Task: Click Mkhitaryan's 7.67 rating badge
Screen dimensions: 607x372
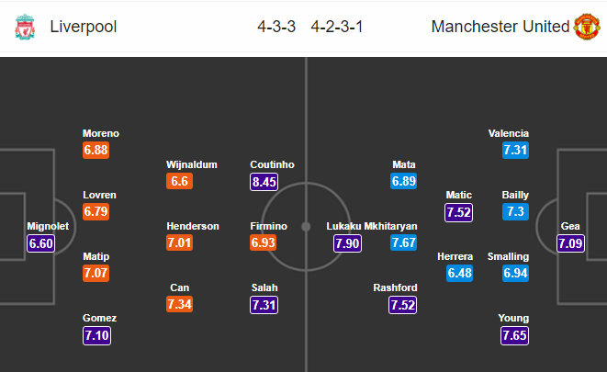Action: 404,243
